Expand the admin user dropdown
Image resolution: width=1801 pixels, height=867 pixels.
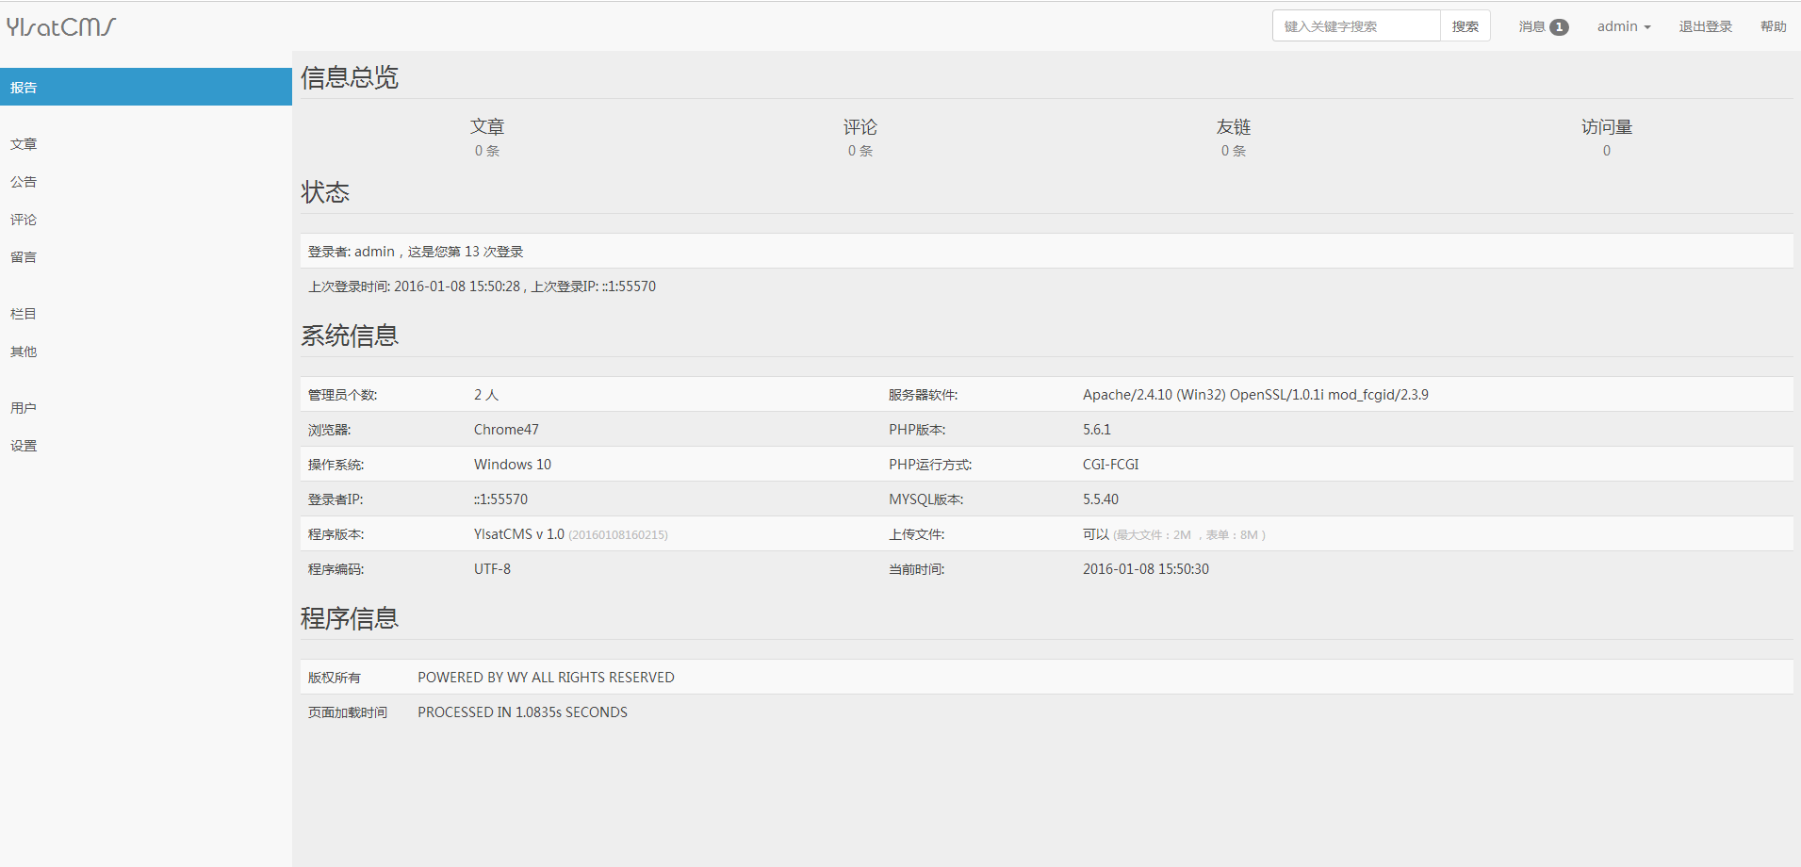(1624, 26)
